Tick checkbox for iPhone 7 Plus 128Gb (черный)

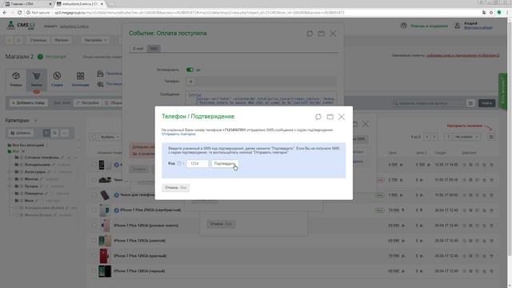coord(94,271)
